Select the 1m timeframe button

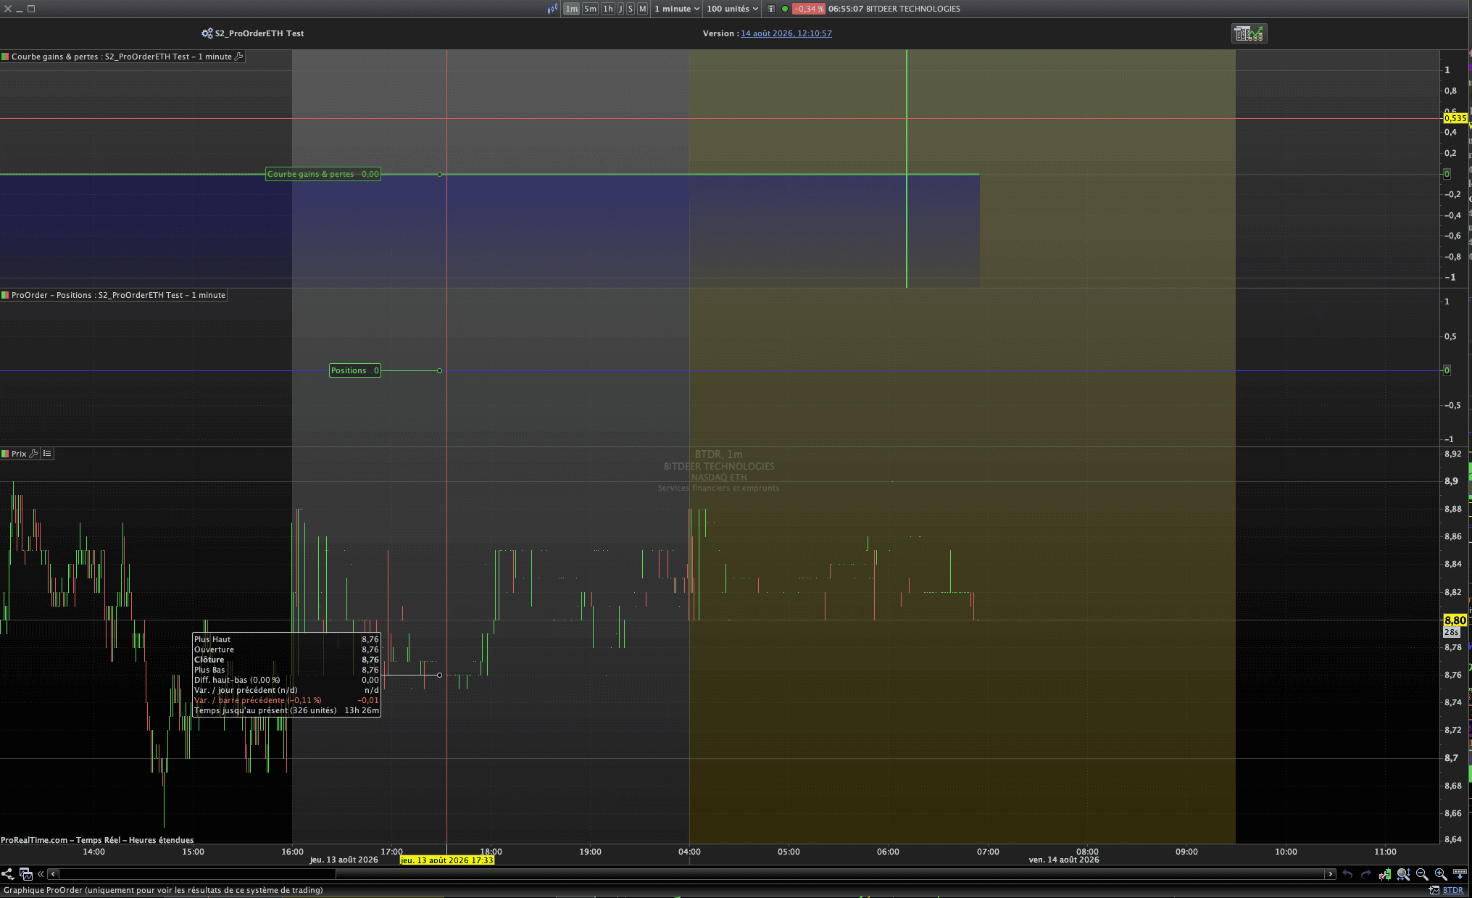(571, 9)
